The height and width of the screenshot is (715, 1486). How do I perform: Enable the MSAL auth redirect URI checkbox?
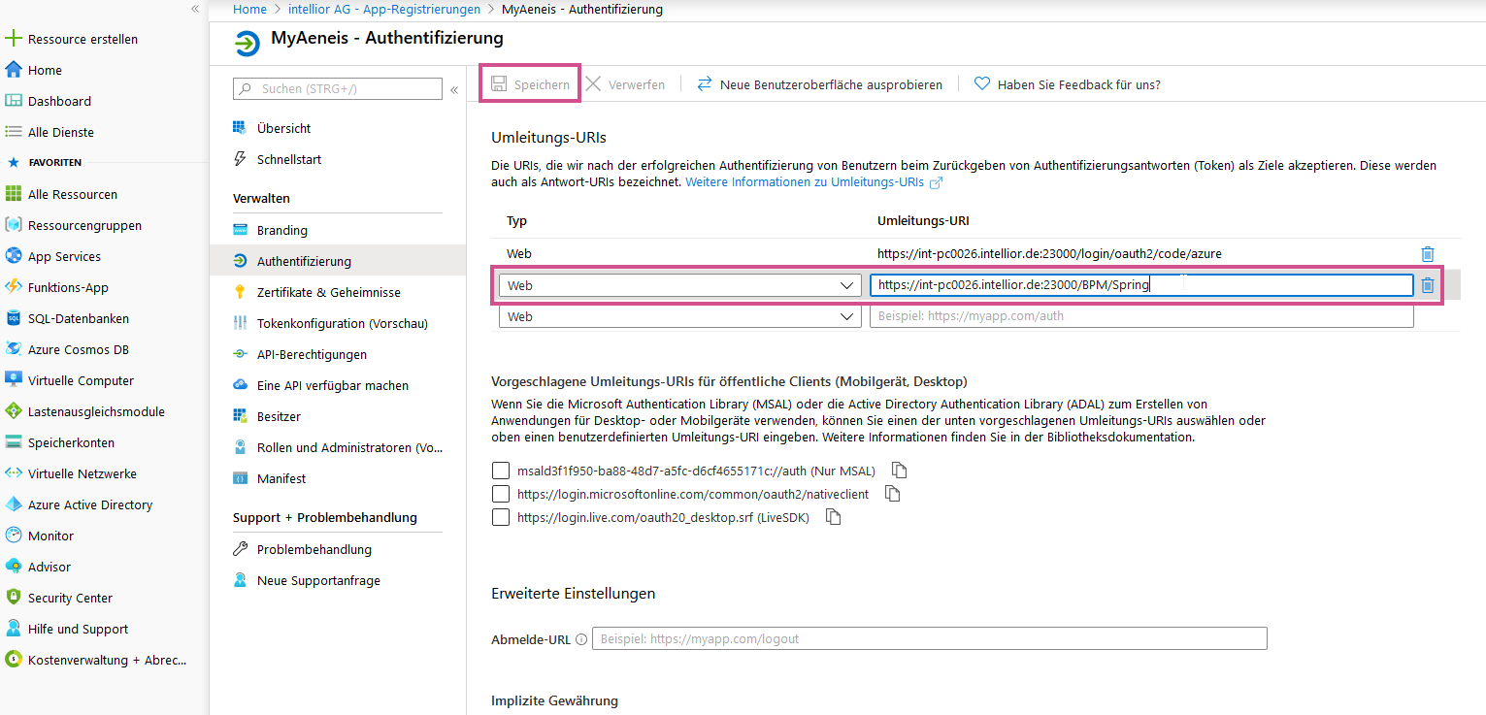tap(501, 471)
